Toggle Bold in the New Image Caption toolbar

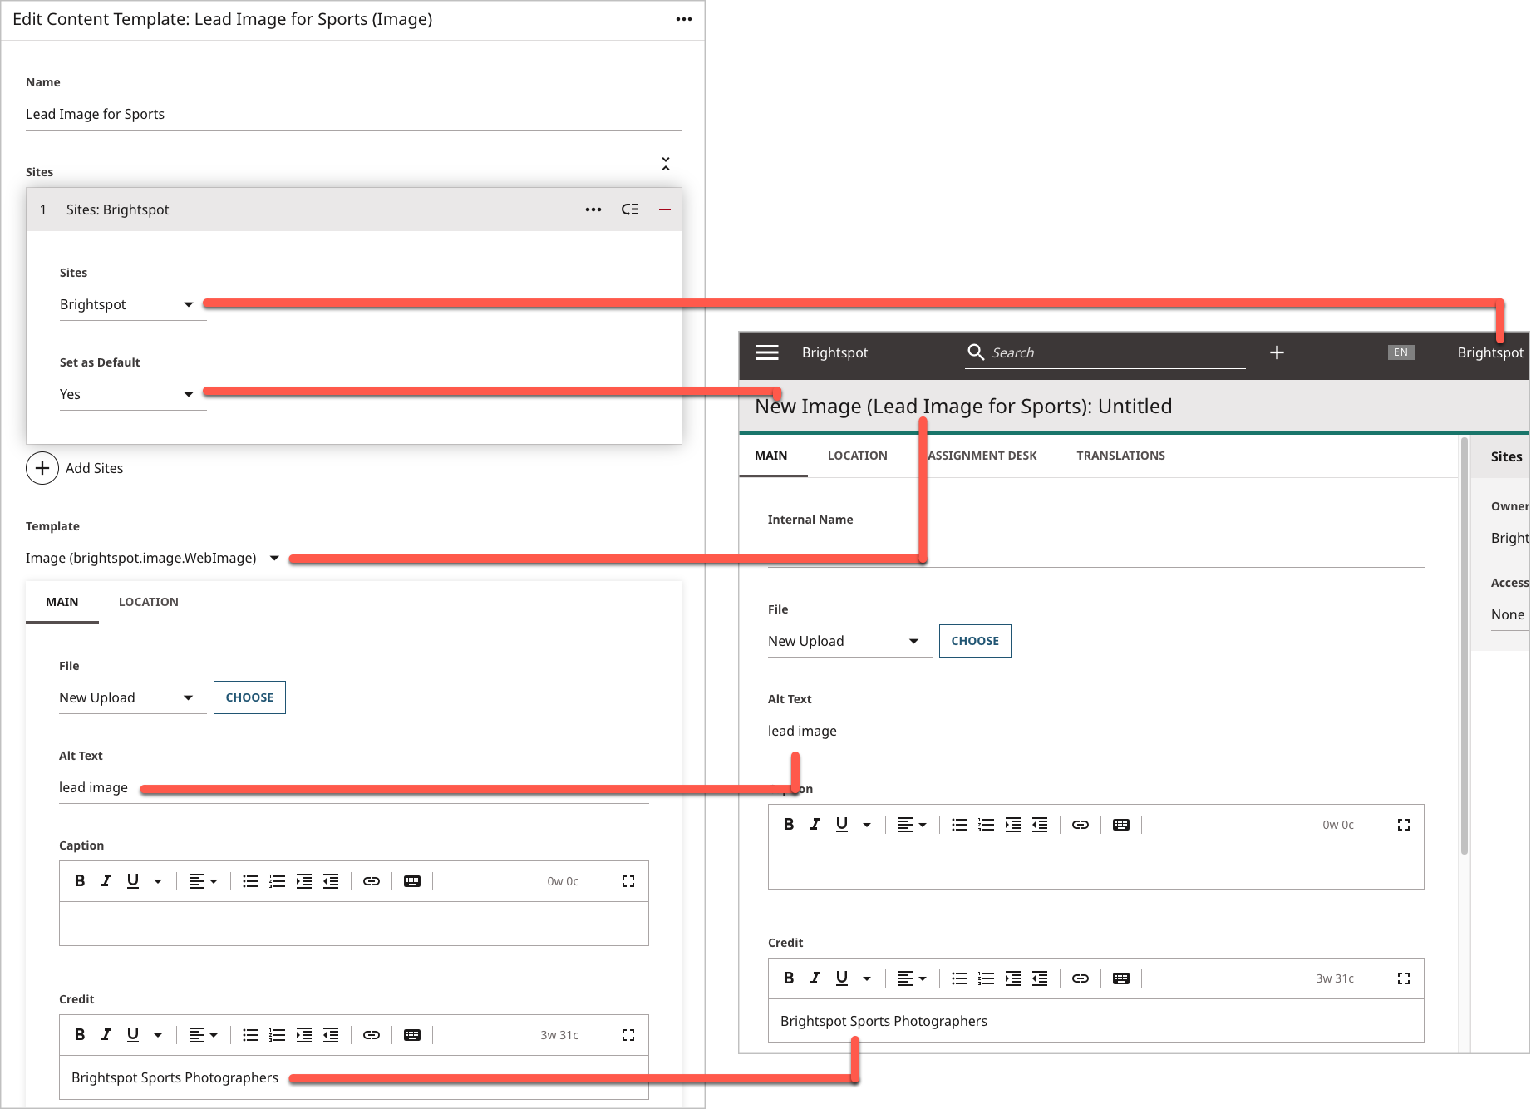789,825
